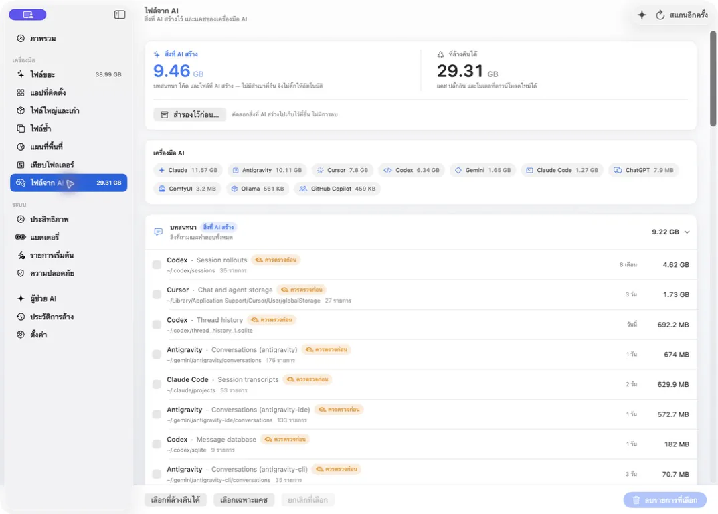Select the Ollama 561 KB chip
Image resolution: width=718 pixels, height=514 pixels.
258,189
